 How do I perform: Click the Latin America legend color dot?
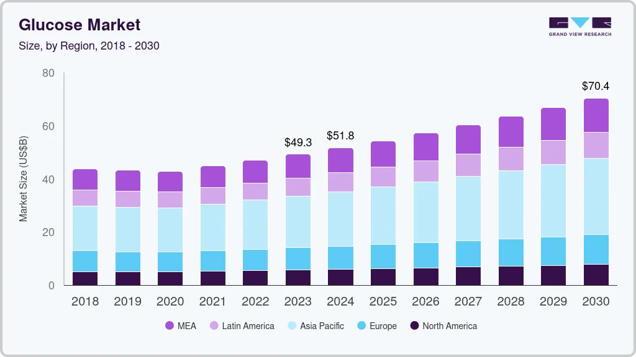click(x=214, y=325)
